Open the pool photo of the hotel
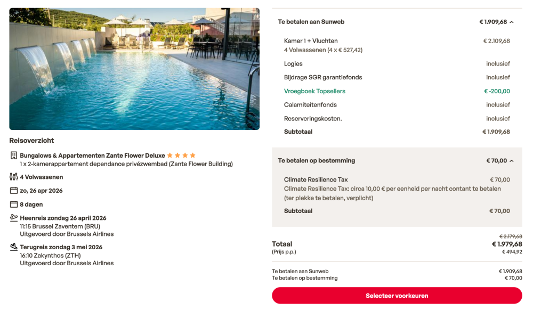The image size is (533, 311). 134,69
